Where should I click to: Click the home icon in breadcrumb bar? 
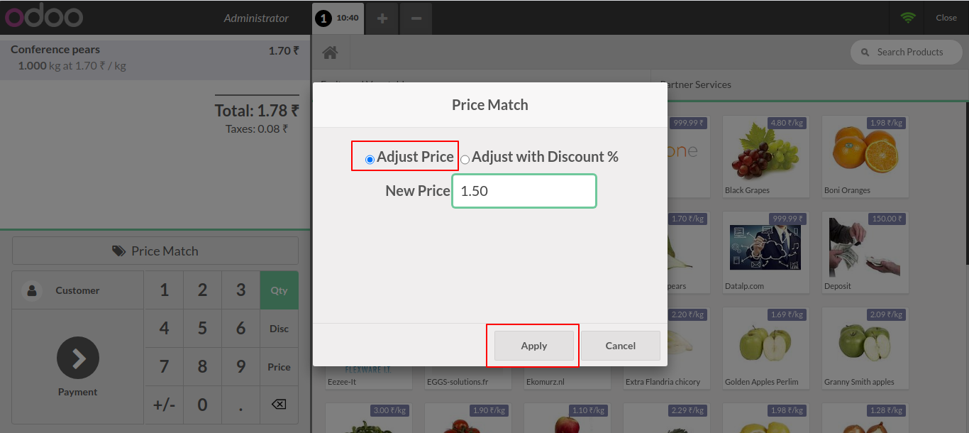(330, 53)
